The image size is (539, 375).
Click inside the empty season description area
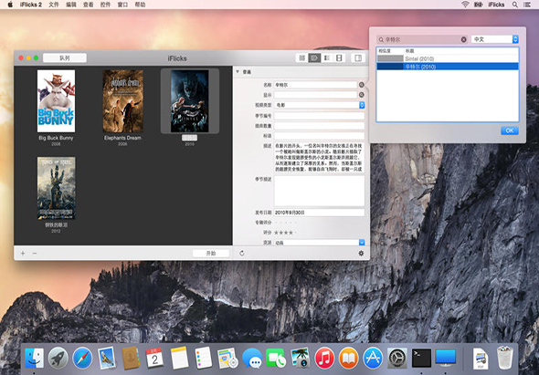point(319,192)
